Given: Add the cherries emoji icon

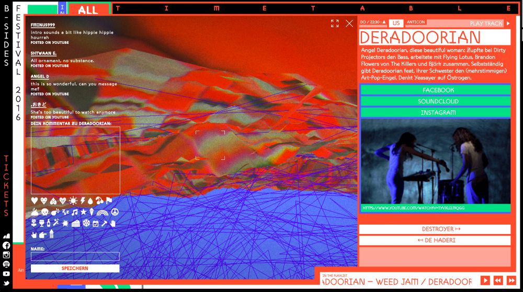Looking at the screenshot, I should click(x=100, y=201).
